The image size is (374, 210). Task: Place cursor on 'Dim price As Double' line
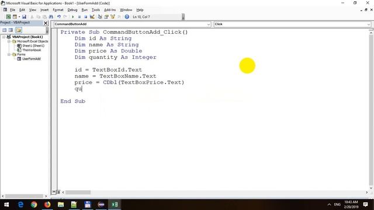pos(108,51)
